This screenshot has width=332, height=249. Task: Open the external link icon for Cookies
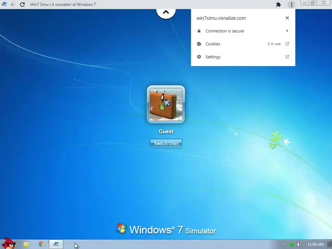(x=287, y=44)
